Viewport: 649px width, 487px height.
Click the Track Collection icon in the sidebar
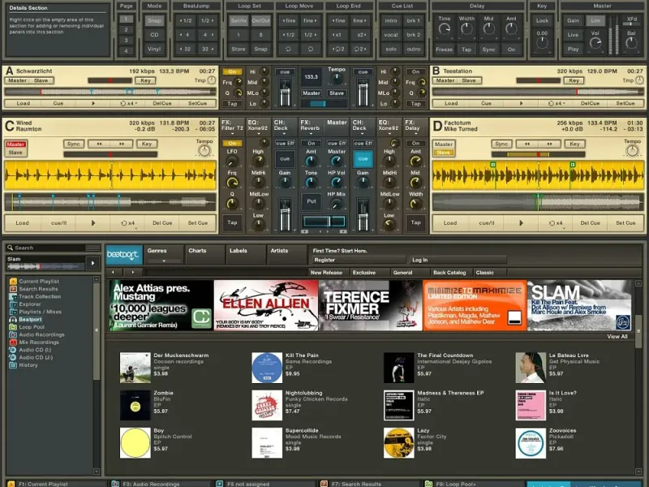[13, 296]
